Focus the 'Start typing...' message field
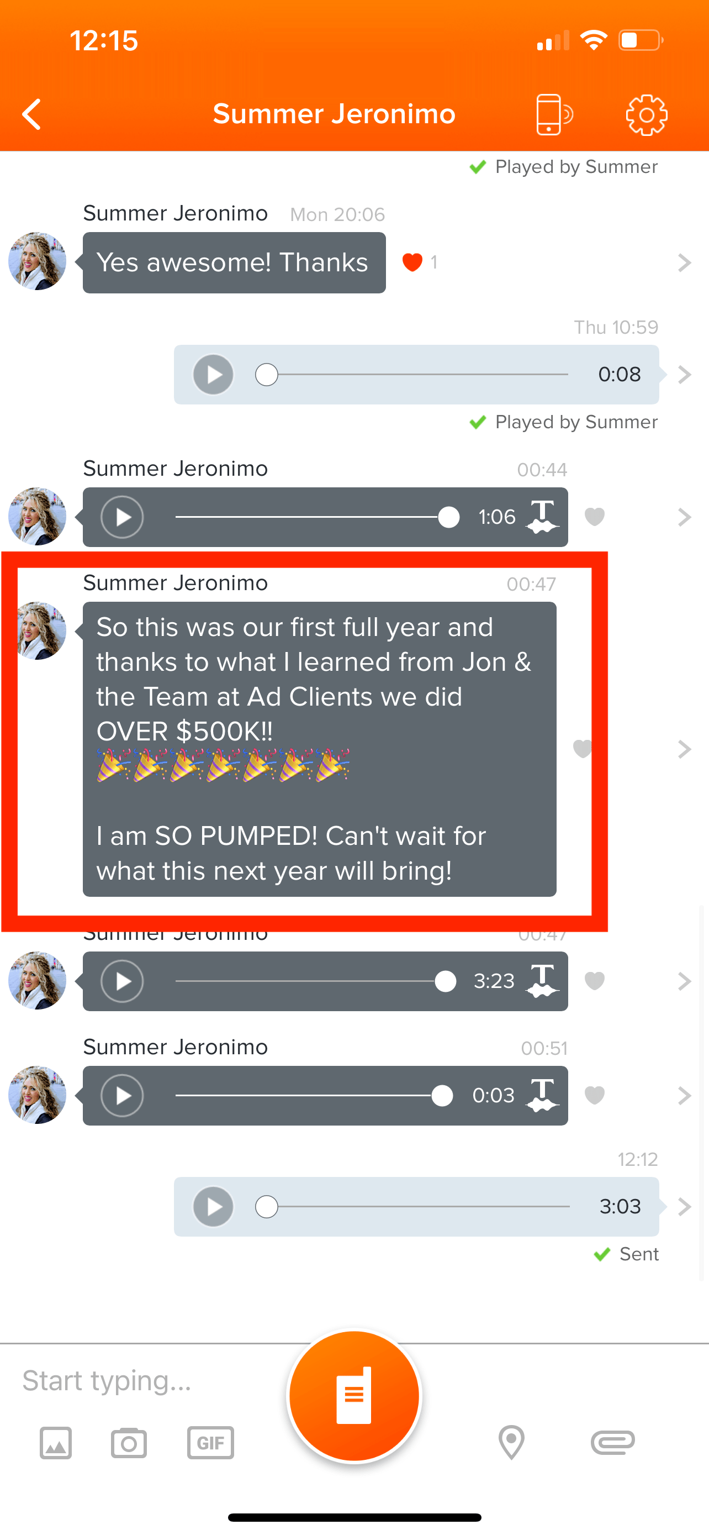Image resolution: width=709 pixels, height=1535 pixels. pyautogui.click(x=143, y=1381)
